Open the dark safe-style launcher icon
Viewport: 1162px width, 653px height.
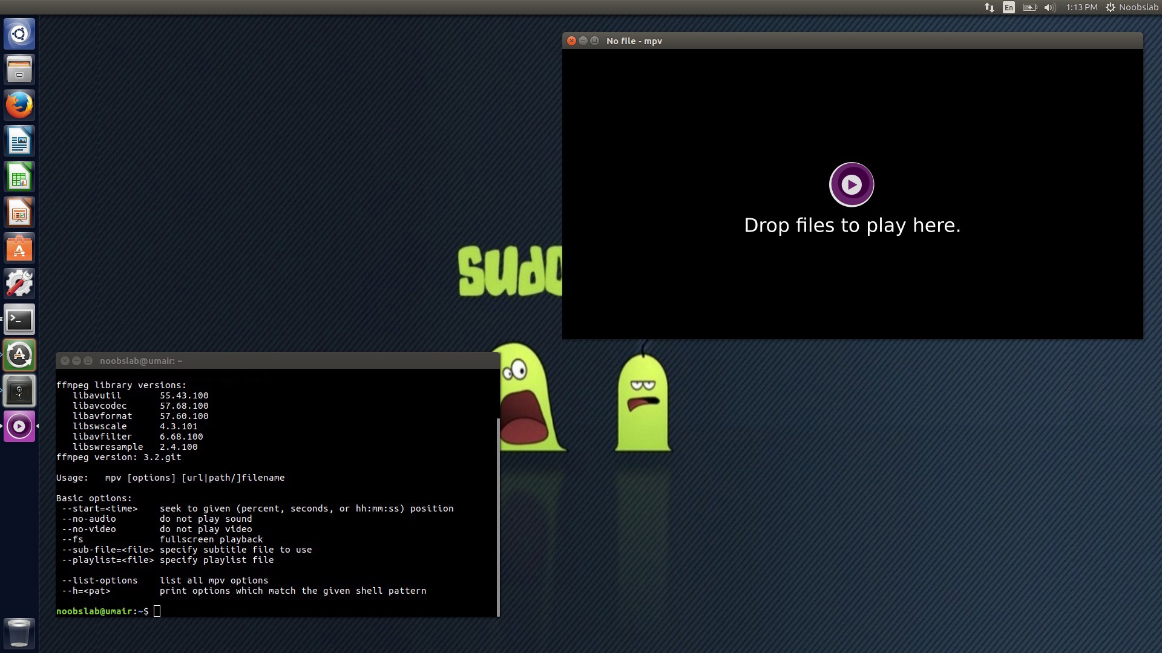[19, 391]
